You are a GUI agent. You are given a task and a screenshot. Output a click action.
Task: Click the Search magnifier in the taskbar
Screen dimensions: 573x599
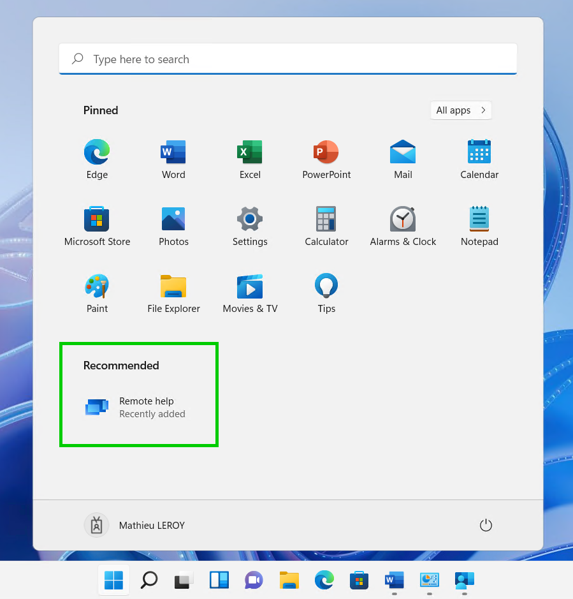(x=149, y=580)
